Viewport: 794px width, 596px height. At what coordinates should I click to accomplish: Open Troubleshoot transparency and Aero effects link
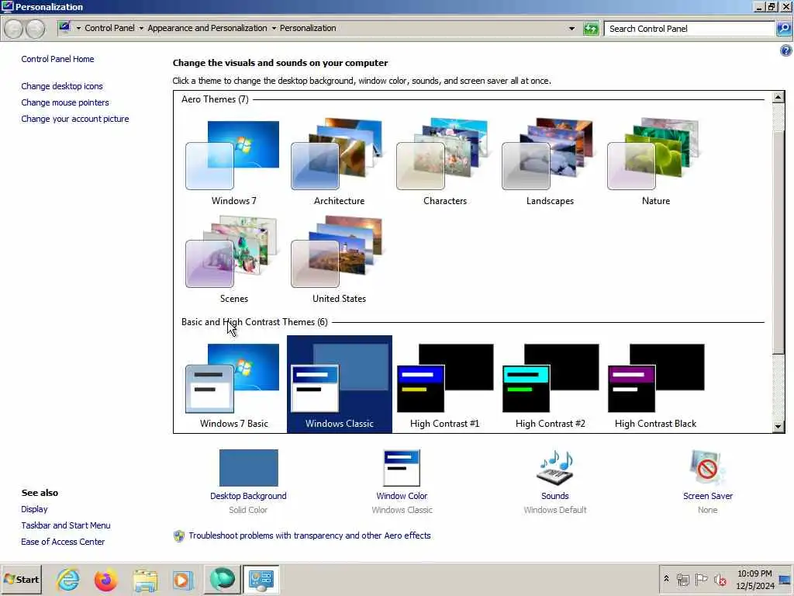[x=309, y=535]
